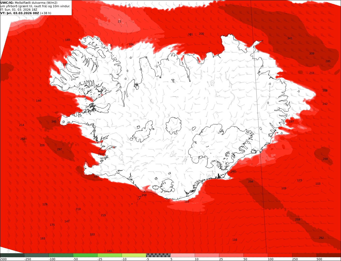Click the checkered swatch between -5 and 5
341x261 pixels.
point(158,255)
